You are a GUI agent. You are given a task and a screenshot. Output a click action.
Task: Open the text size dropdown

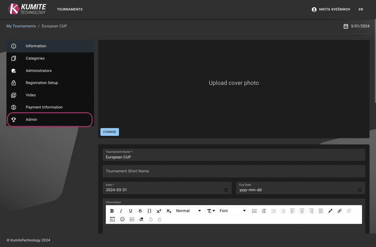tap(211, 211)
